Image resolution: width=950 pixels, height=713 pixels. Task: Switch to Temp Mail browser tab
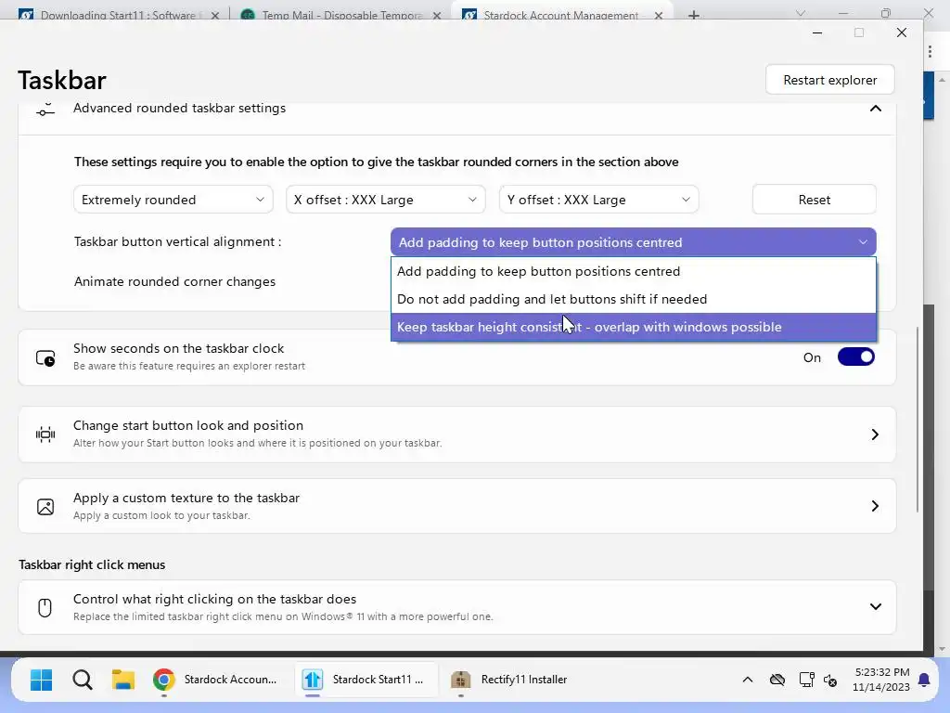click(x=341, y=15)
